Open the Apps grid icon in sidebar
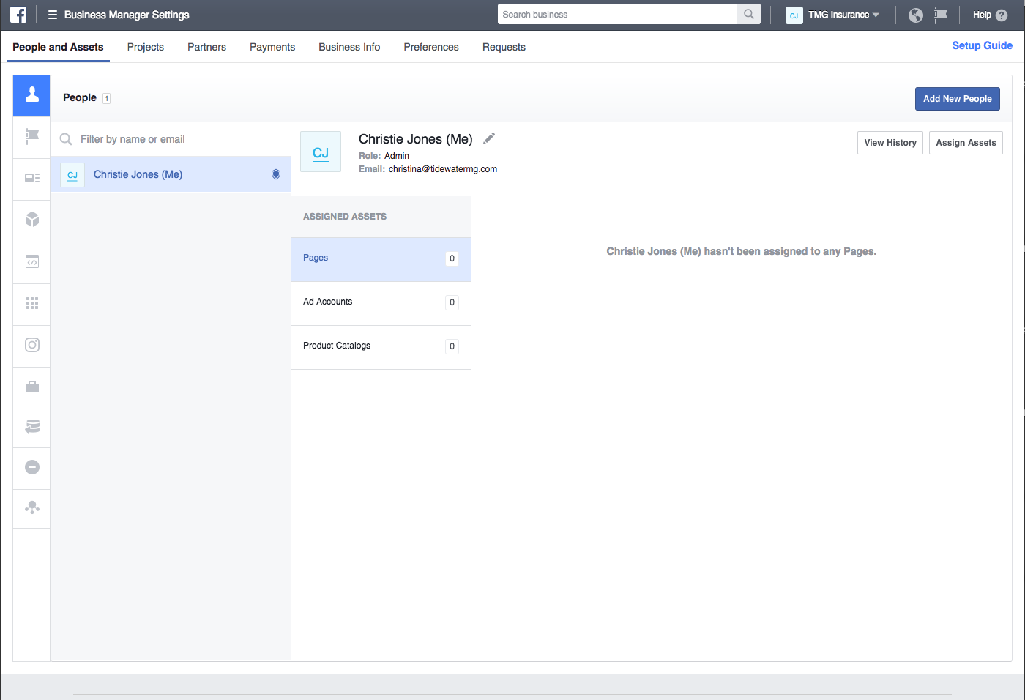 click(x=32, y=303)
